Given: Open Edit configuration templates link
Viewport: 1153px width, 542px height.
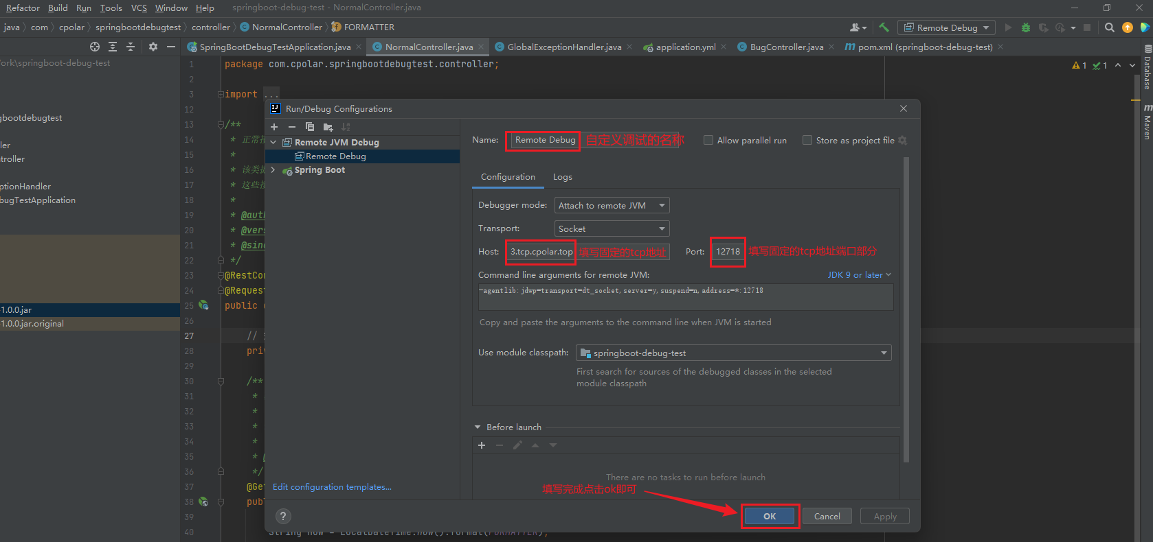Looking at the screenshot, I should 332,487.
